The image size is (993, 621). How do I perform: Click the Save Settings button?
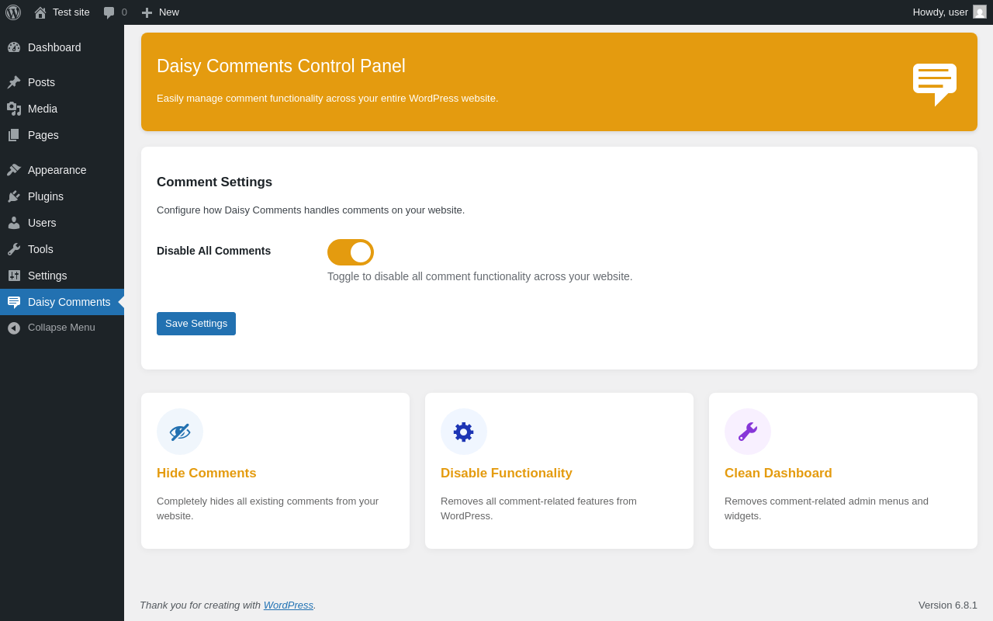(x=196, y=324)
